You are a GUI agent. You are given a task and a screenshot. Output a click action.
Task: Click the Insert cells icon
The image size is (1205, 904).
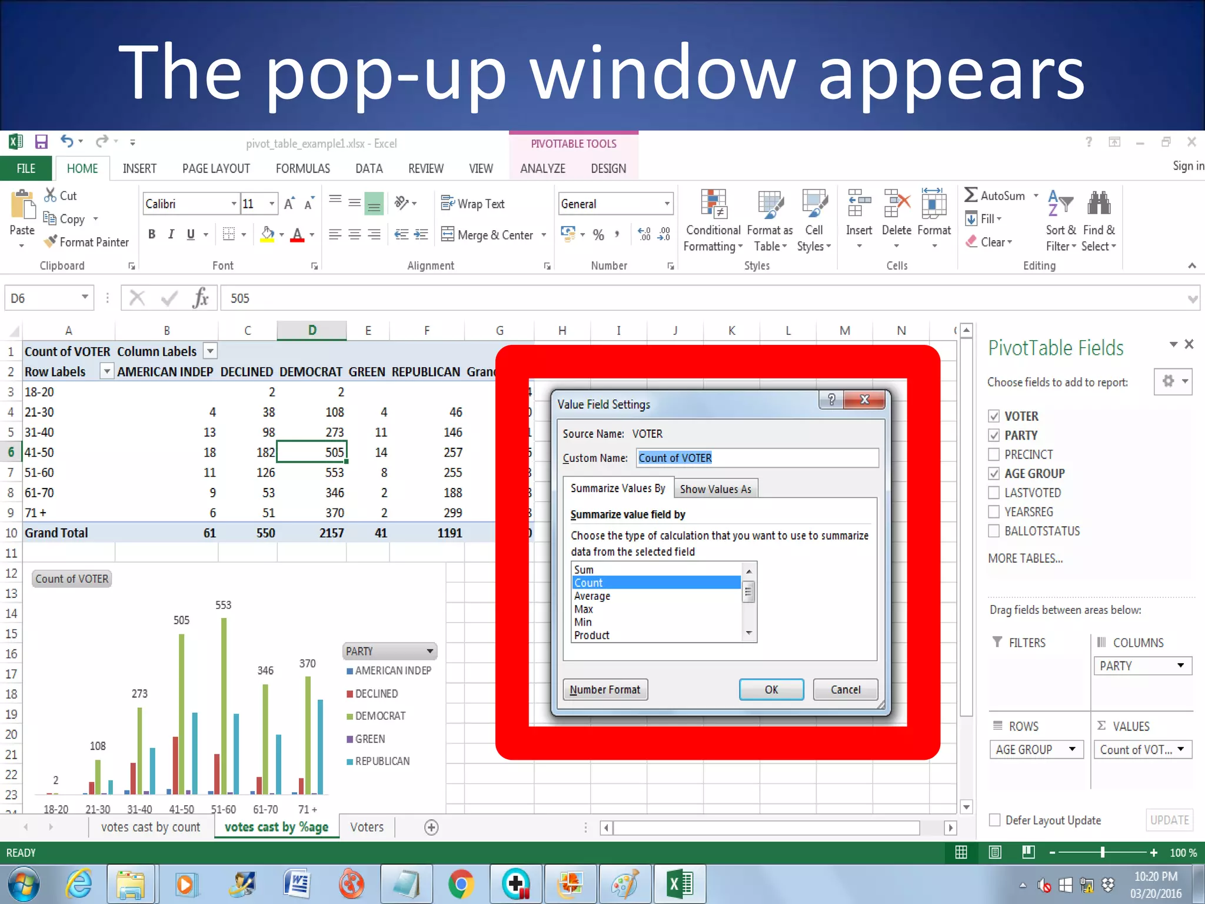point(859,203)
